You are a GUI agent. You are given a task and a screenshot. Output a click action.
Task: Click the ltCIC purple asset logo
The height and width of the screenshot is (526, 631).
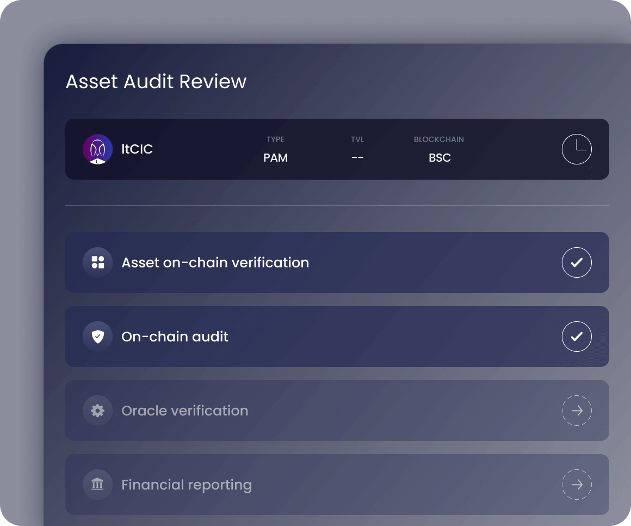click(97, 149)
